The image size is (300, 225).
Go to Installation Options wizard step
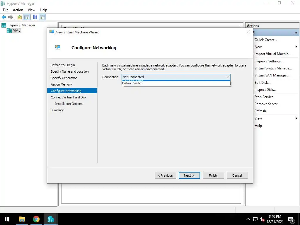69,104
